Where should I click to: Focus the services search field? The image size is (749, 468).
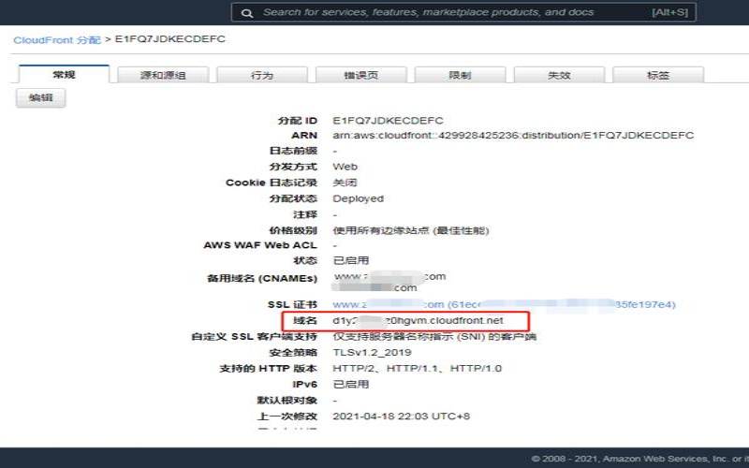click(463, 12)
